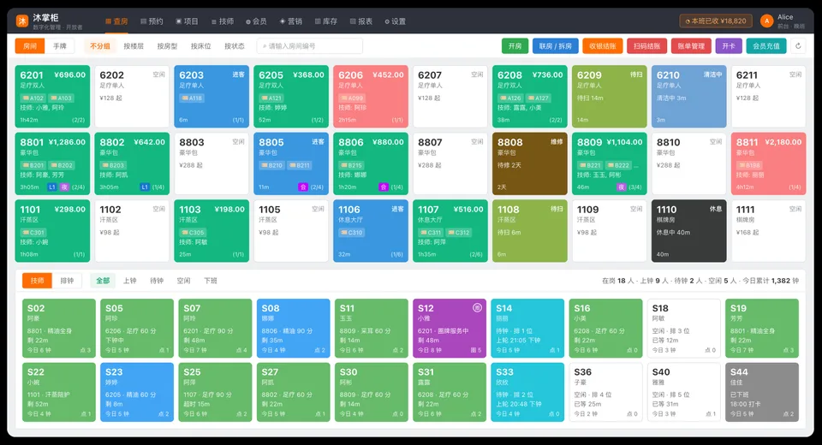Click the B201 wristband tag in room 8801

(x=33, y=165)
